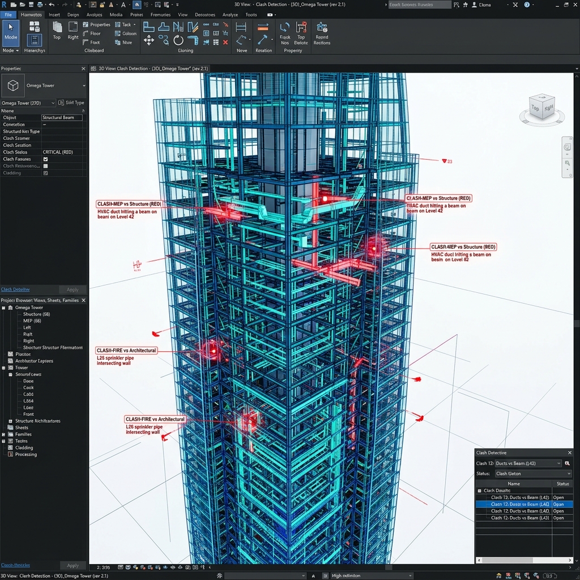Click the Rotation tool icon
580x580 pixels.
[263, 37]
